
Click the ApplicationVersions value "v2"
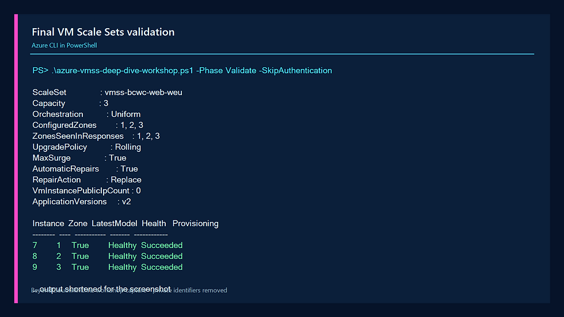126,201
